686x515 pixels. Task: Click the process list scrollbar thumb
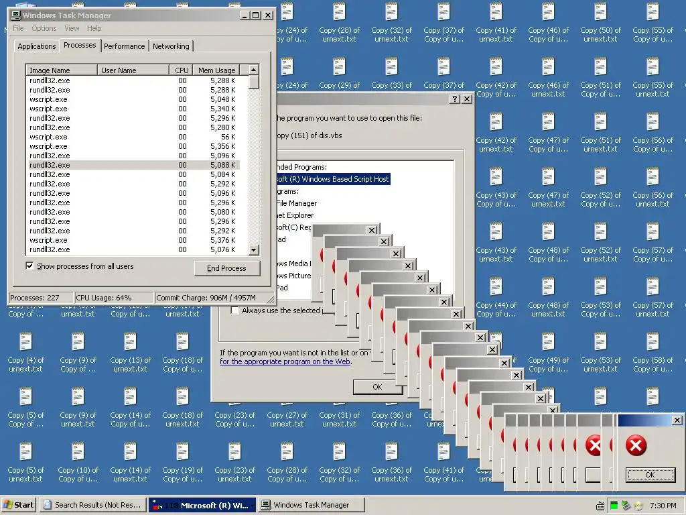click(254, 82)
